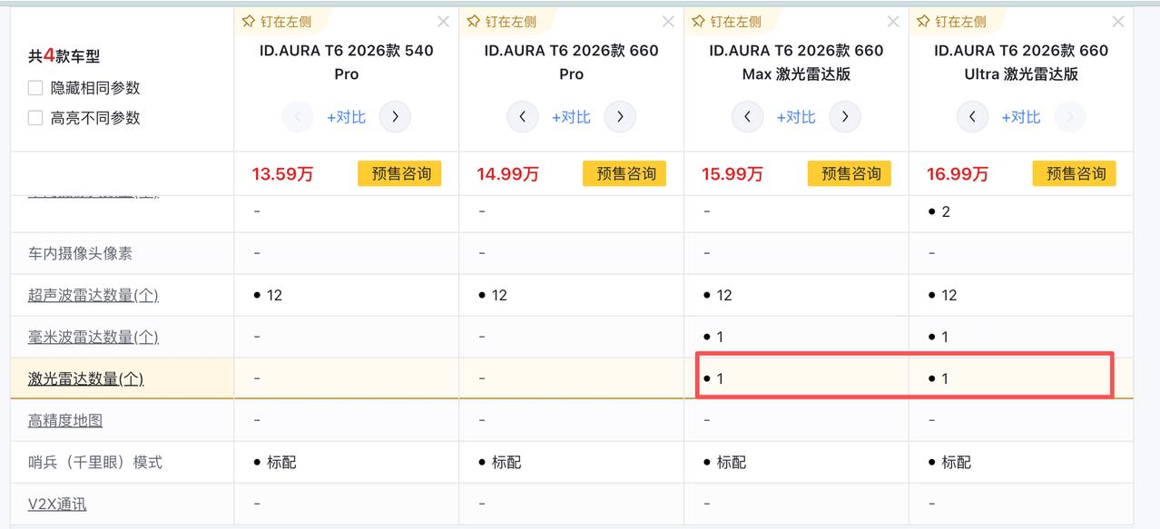Move 660 Ultra column to the left

coord(973,117)
